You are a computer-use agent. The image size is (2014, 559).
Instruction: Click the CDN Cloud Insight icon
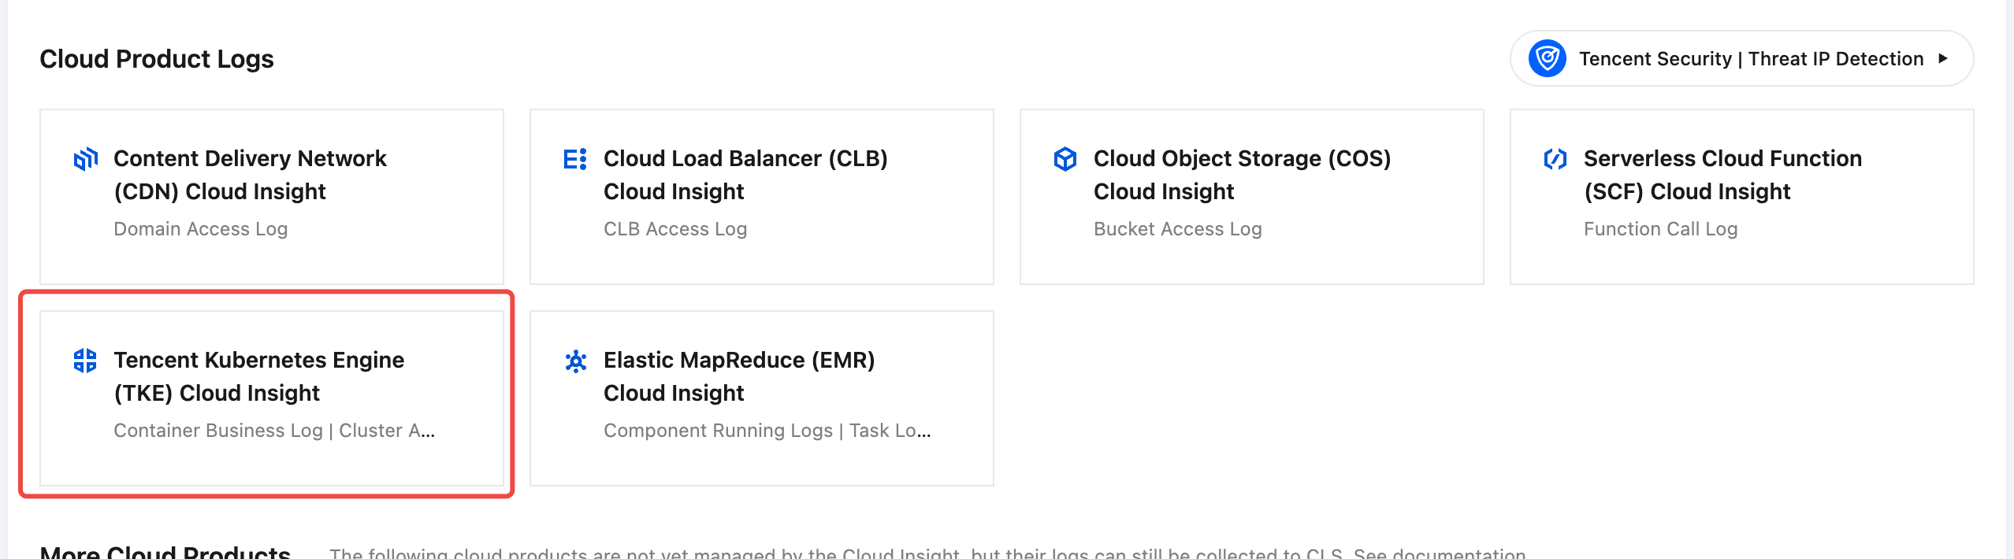point(85,159)
